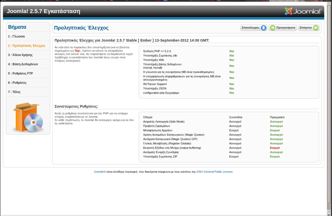Image resolution: width=332 pixels, height=216 pixels.
Task: Open the GNU General Public License link
Action: [x=215, y=172]
